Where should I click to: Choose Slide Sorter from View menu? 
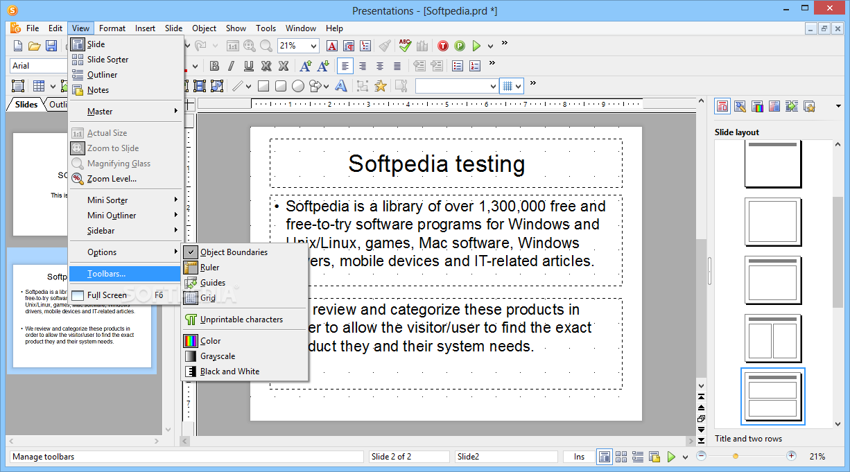click(x=125, y=60)
